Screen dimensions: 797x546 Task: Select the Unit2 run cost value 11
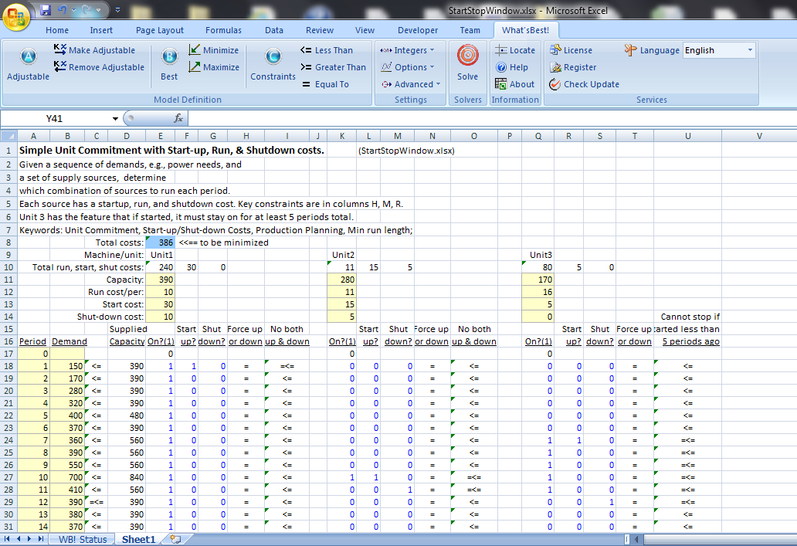(x=341, y=292)
